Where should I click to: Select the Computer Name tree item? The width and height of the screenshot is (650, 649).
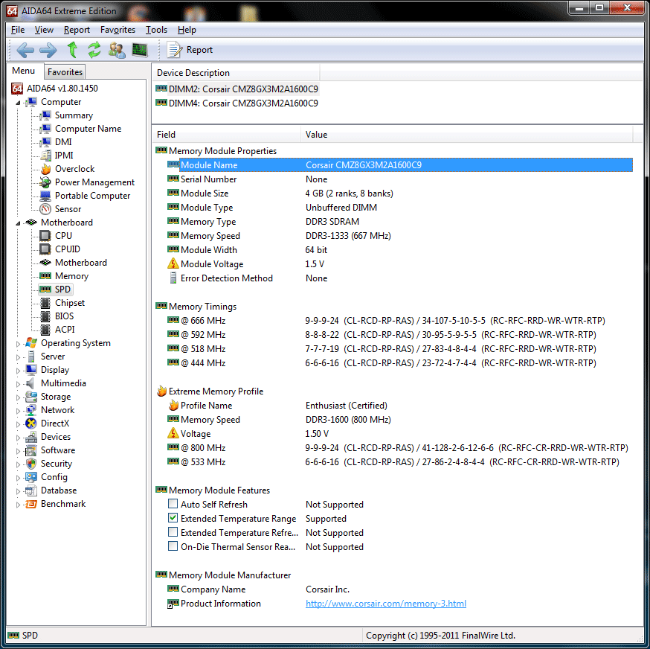coord(88,129)
